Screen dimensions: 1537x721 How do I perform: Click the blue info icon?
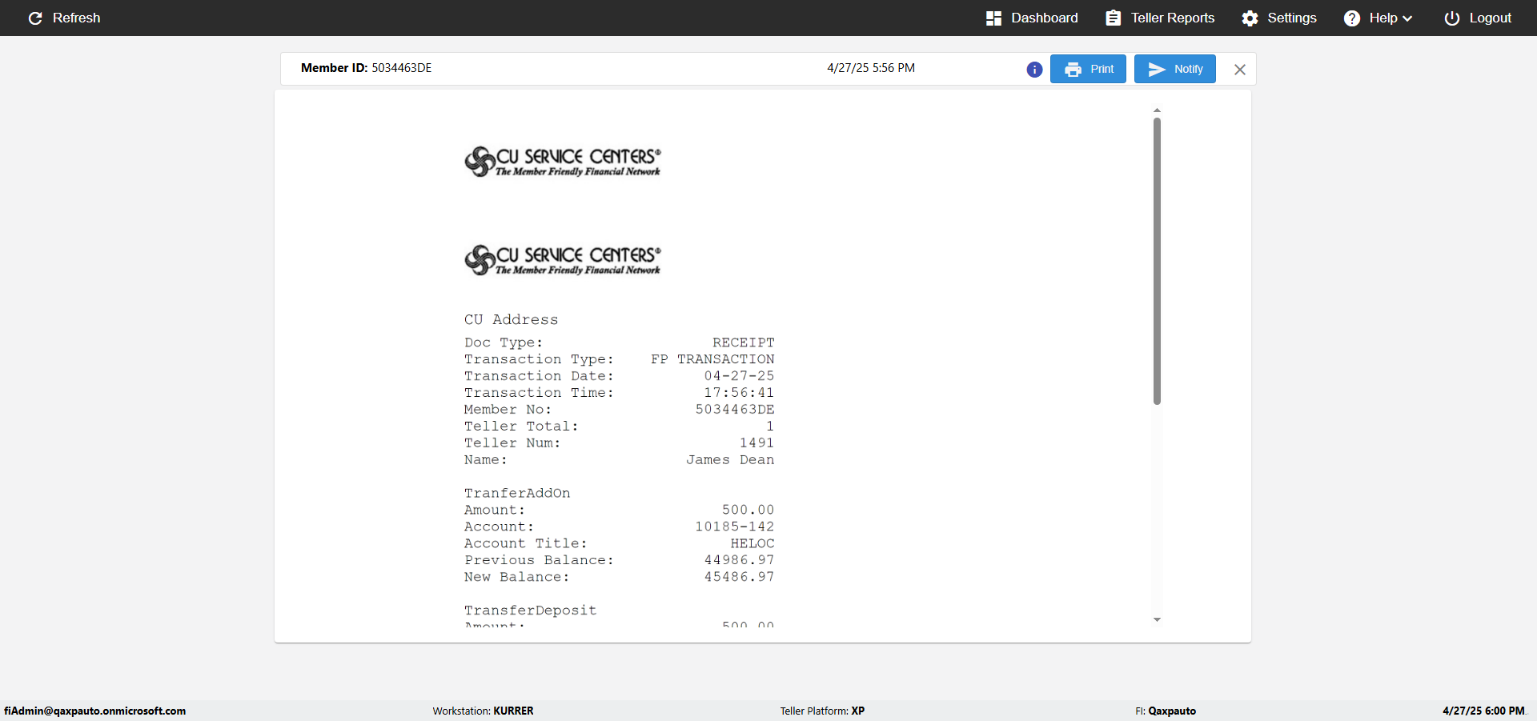(x=1034, y=70)
